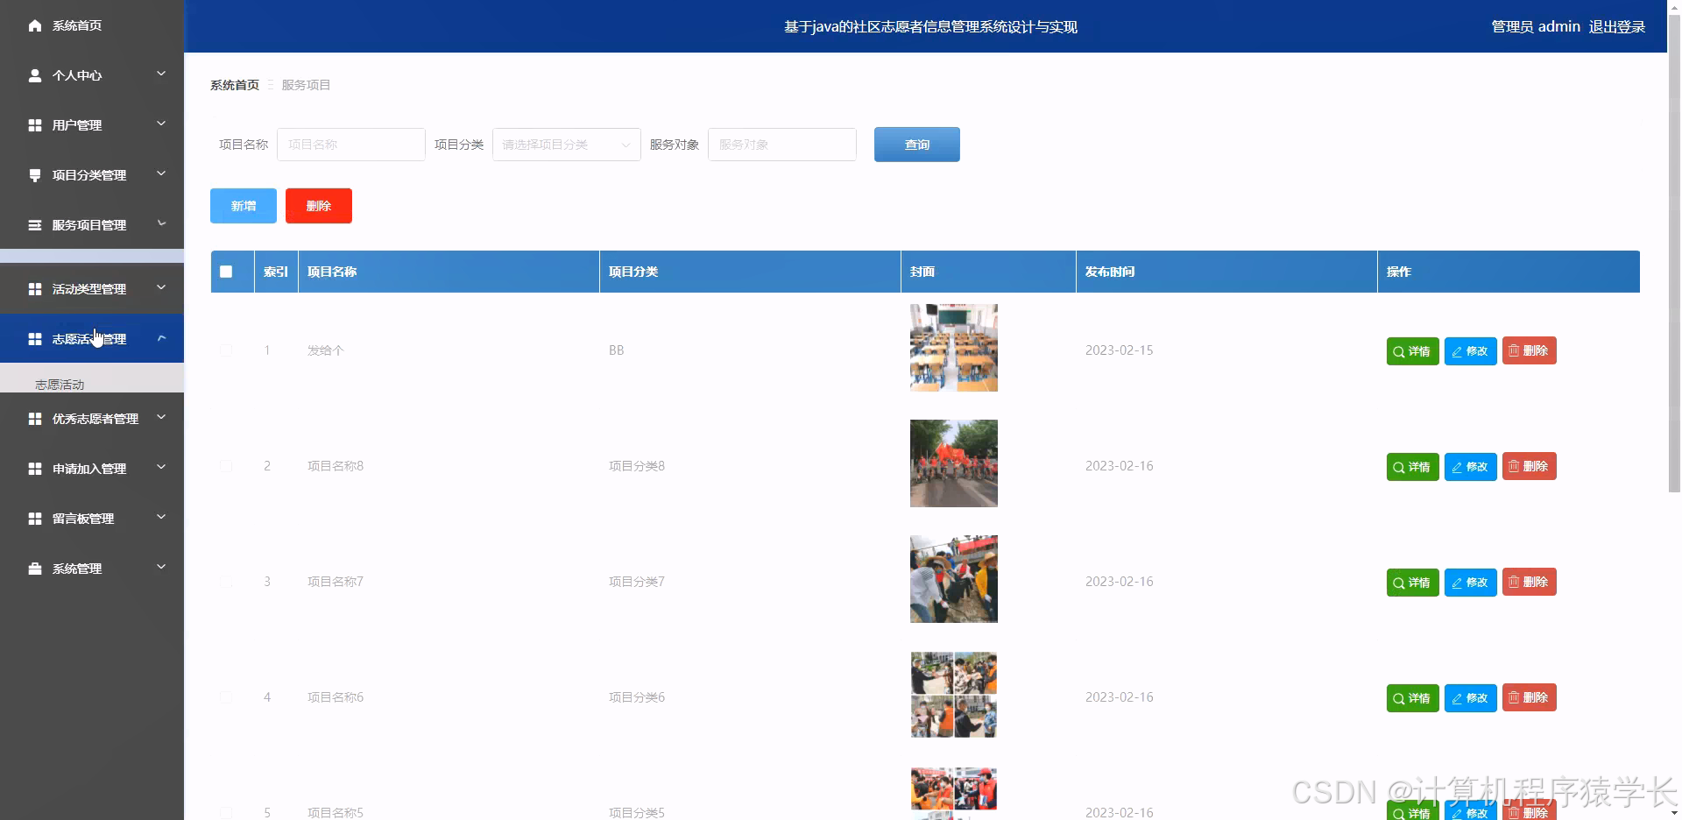The height and width of the screenshot is (820, 1682).
Task: Click the icon beside 活动类型管理
Action: click(35, 288)
